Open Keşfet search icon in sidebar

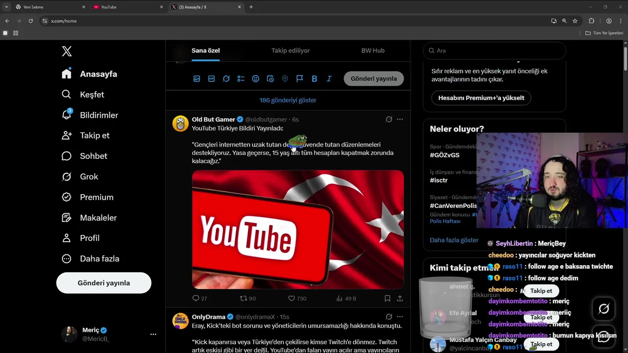pos(66,94)
